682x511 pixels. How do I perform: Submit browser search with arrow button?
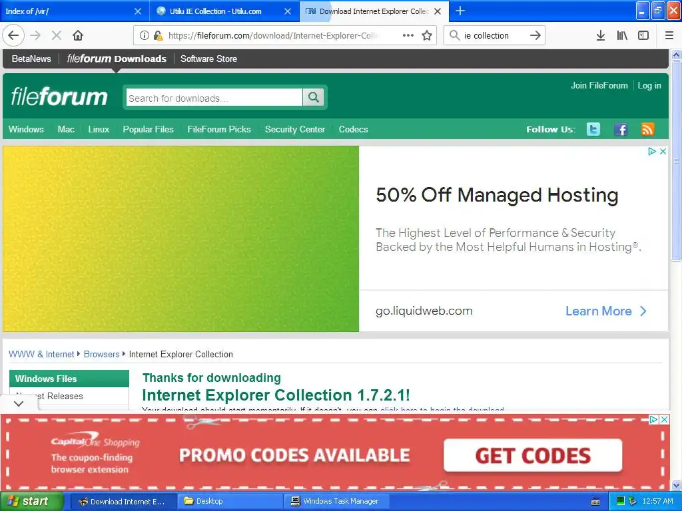(535, 36)
